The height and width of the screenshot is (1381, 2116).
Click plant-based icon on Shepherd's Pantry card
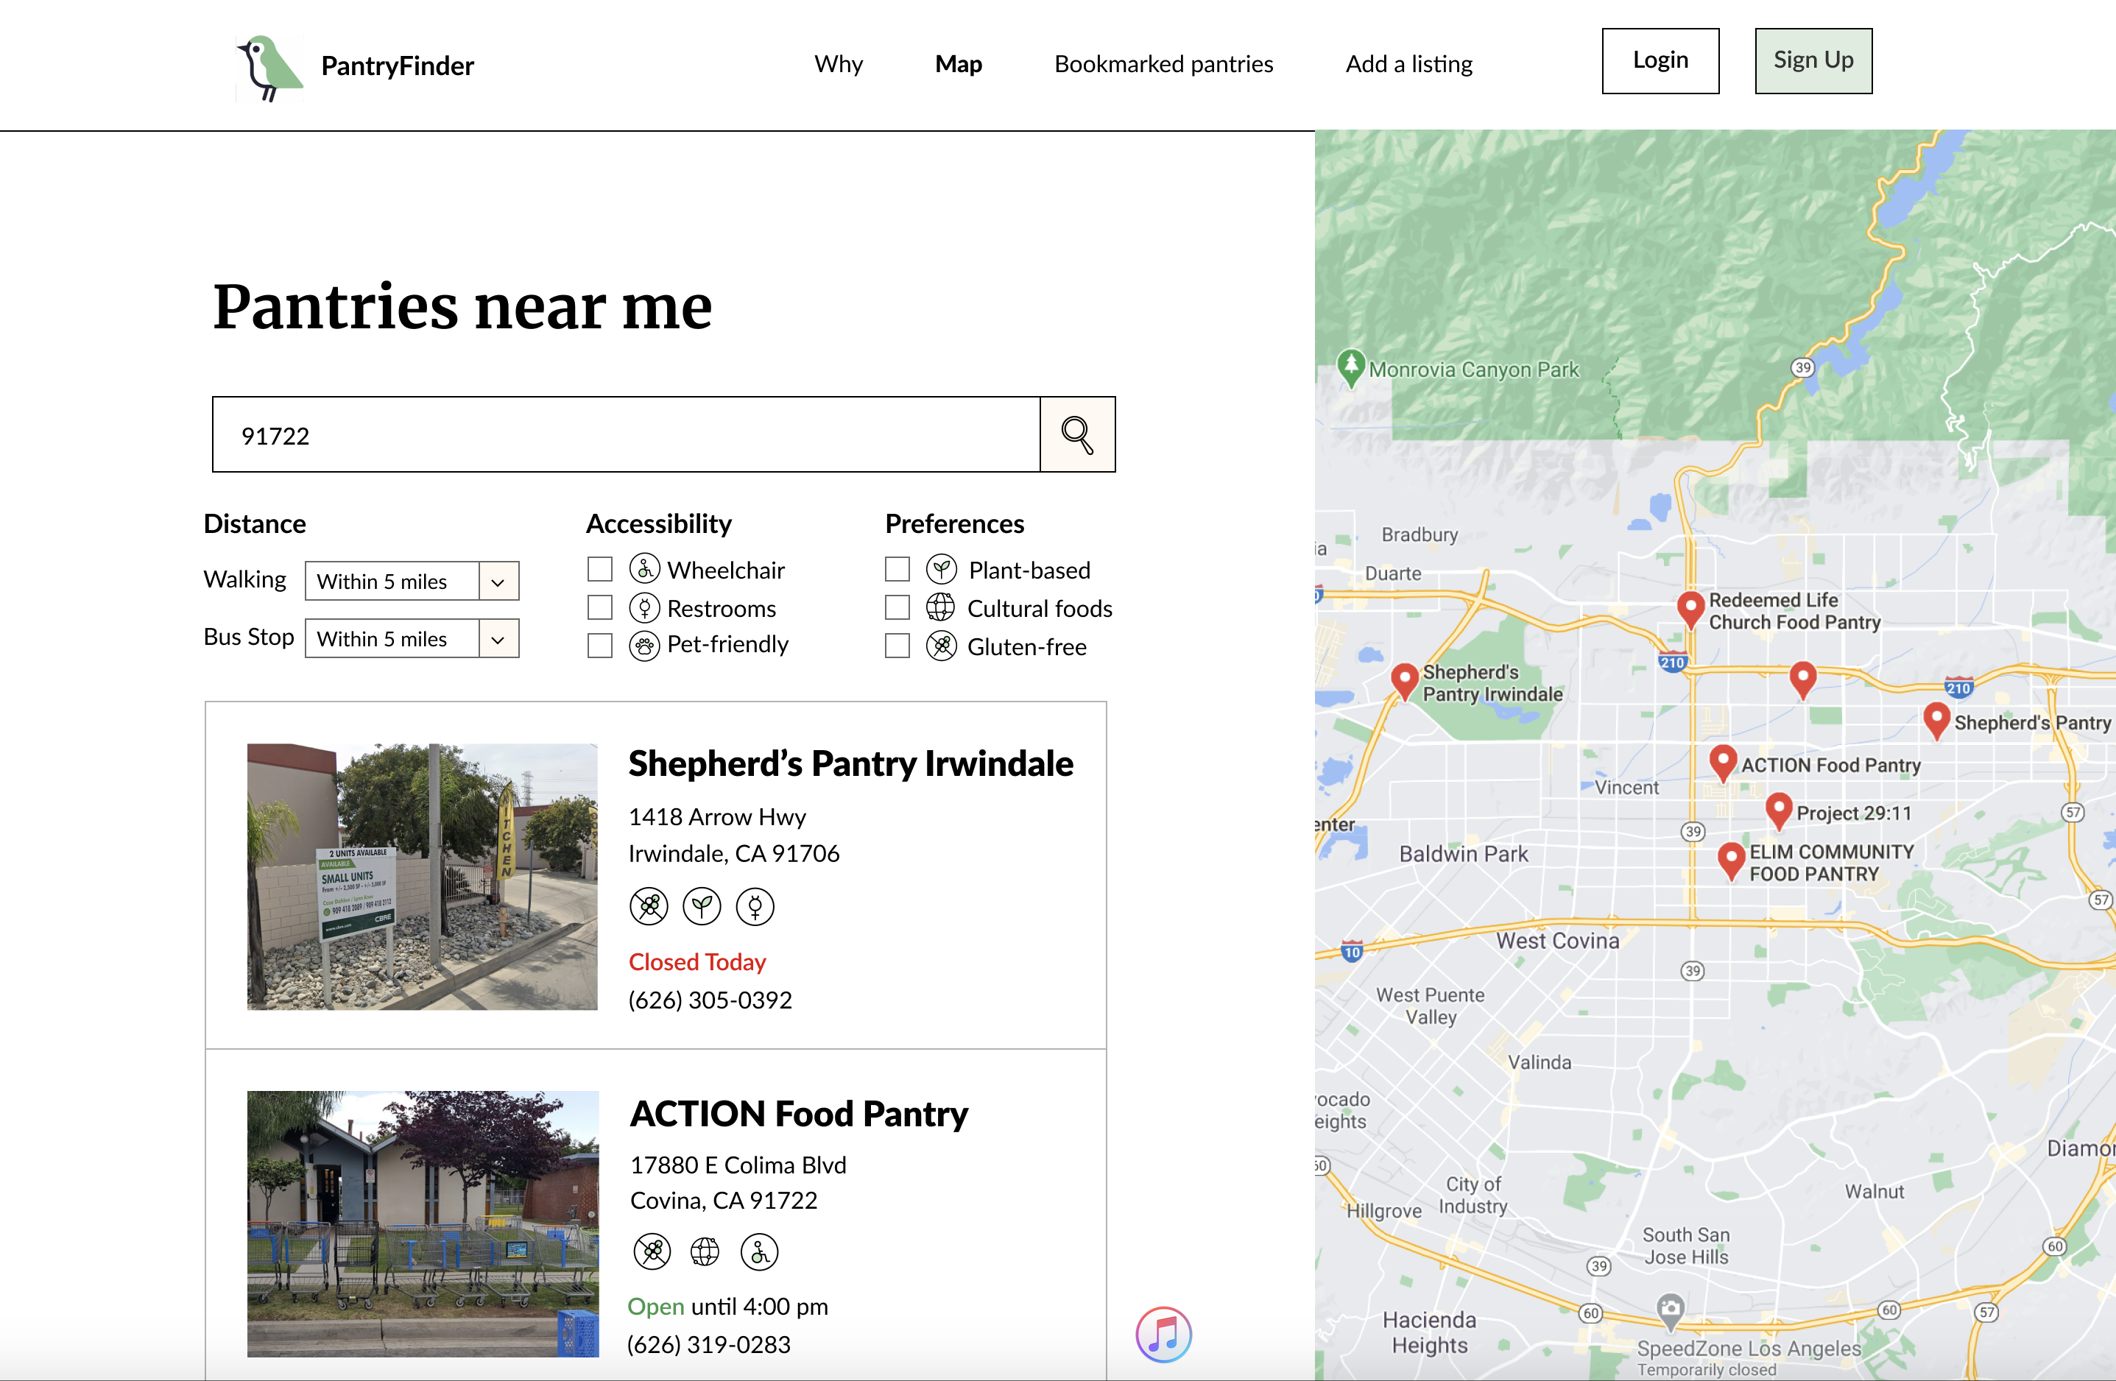tap(702, 906)
